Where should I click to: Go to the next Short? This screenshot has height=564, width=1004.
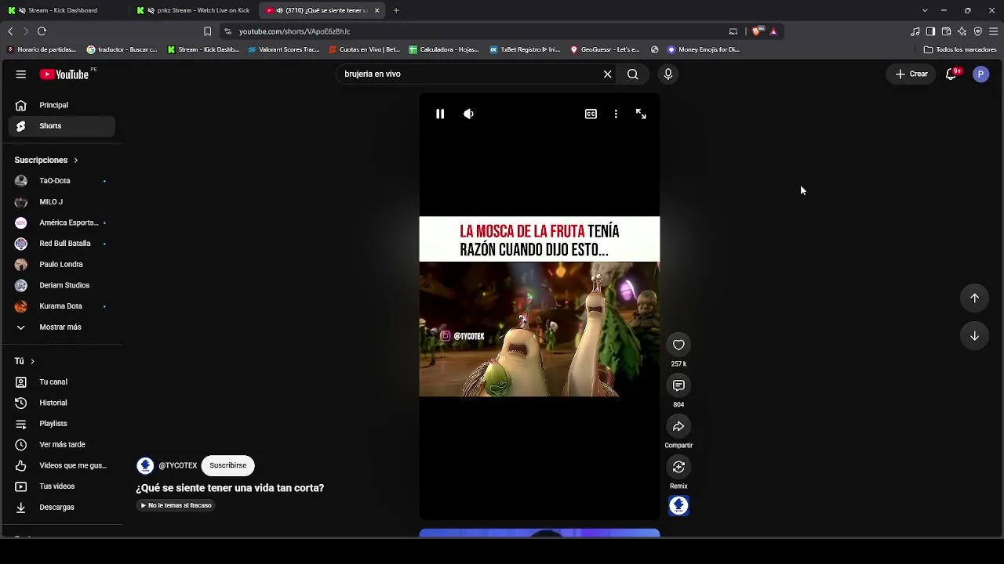coord(974,336)
